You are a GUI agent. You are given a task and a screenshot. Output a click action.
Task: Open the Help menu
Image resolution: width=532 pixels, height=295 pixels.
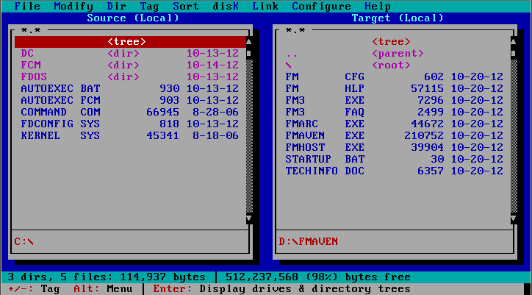click(x=378, y=6)
